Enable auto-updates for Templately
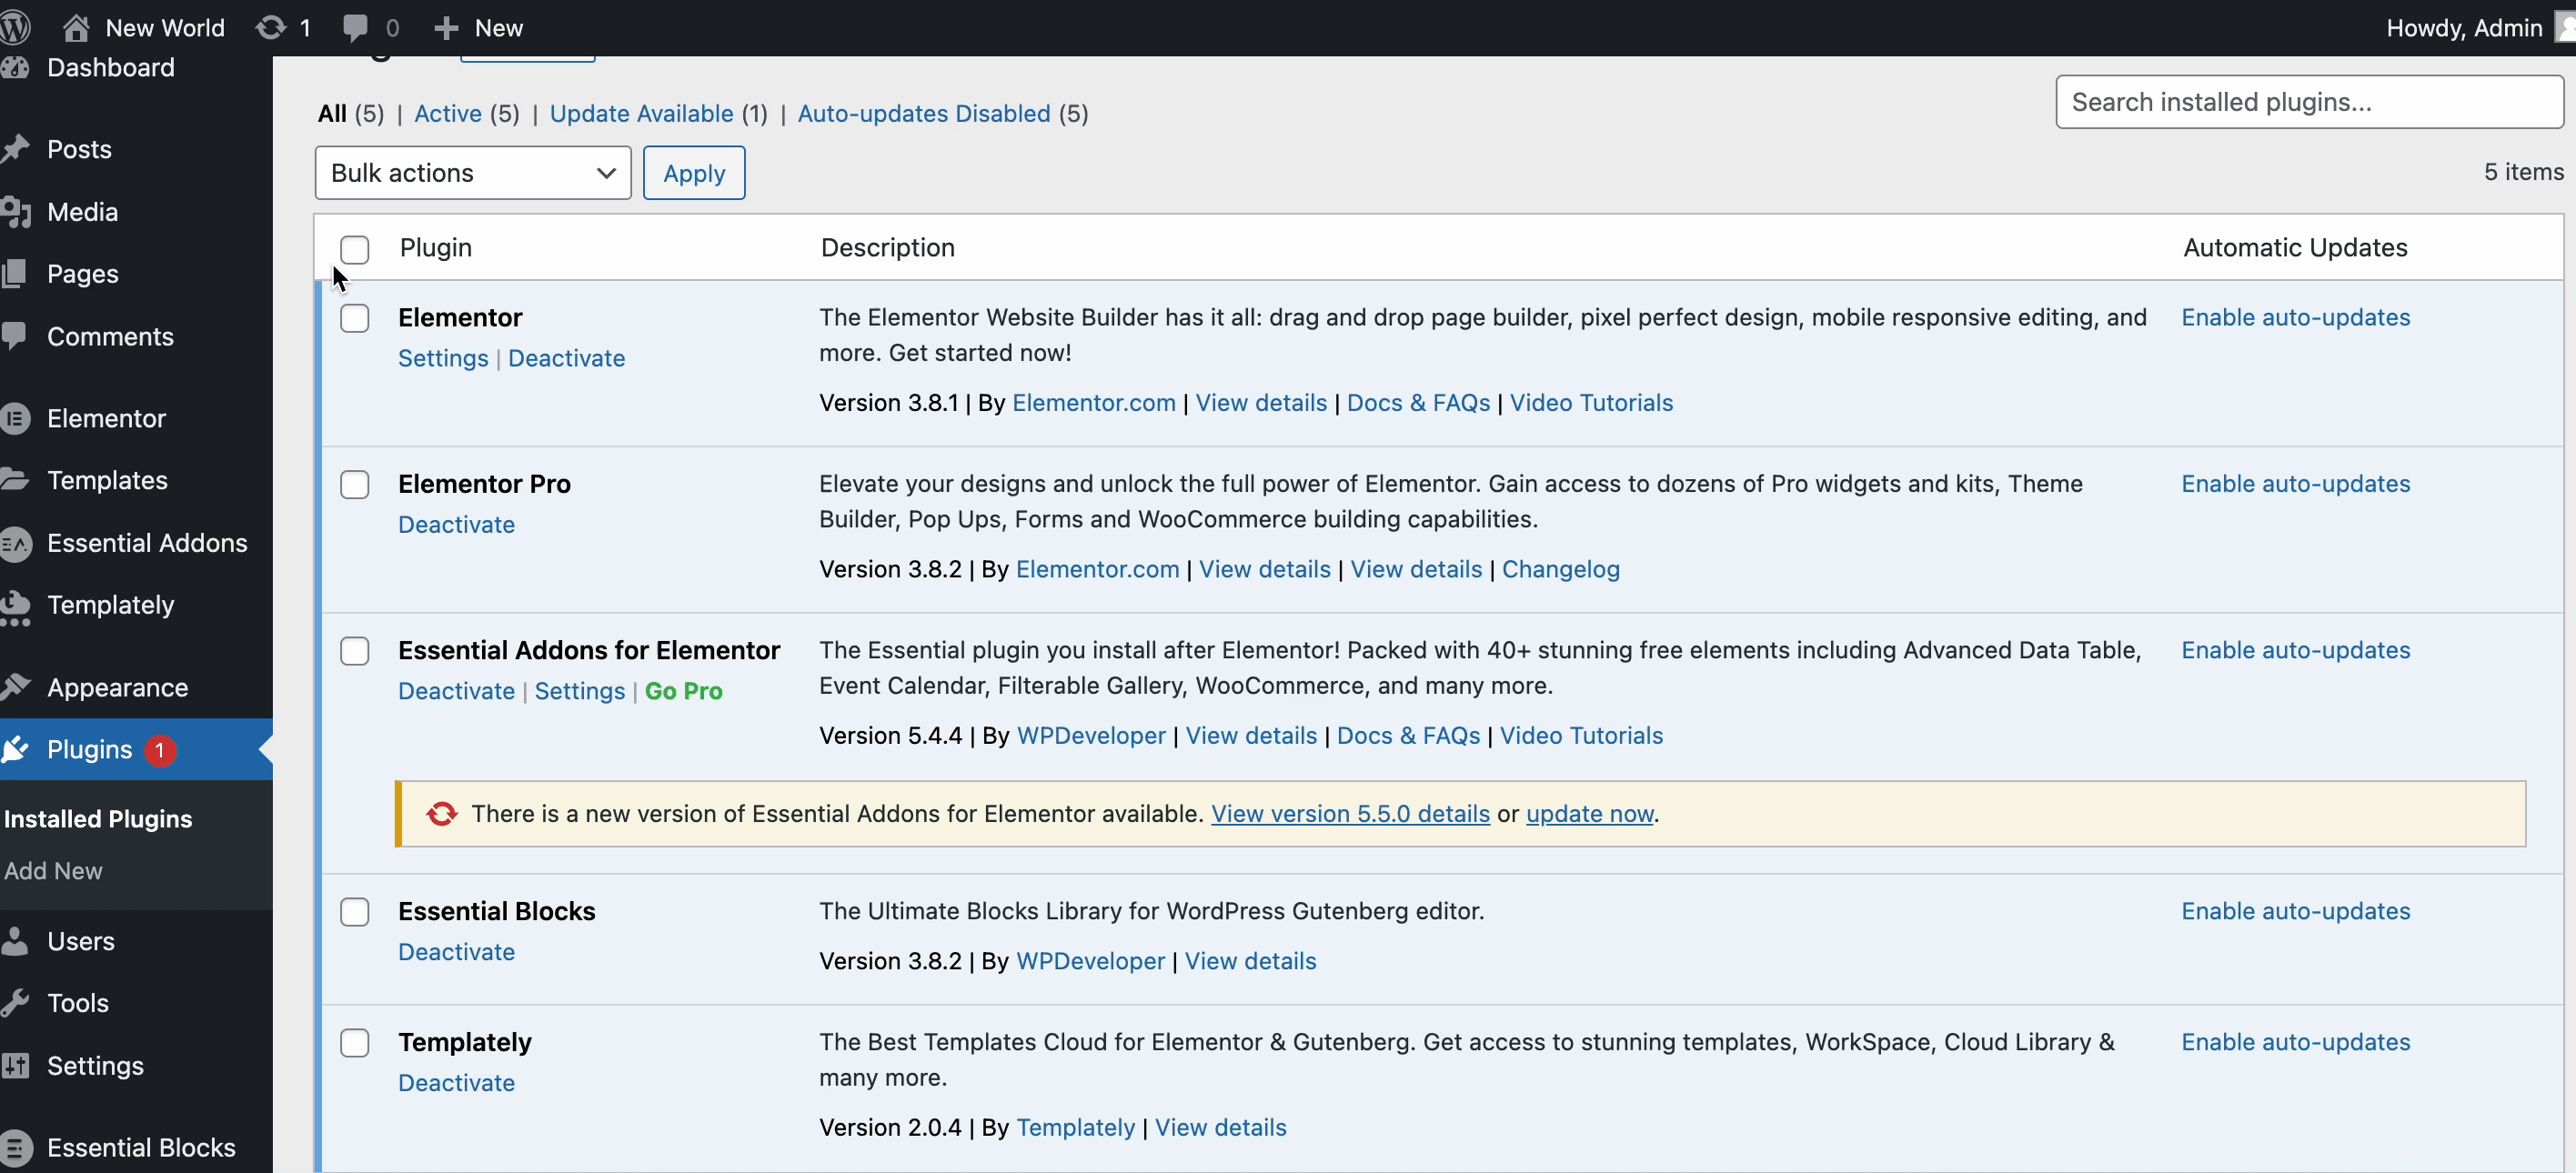Screen dimensions: 2576x1173 point(2295,1042)
